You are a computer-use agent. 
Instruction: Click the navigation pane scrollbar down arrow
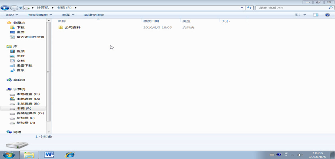pos(49,132)
